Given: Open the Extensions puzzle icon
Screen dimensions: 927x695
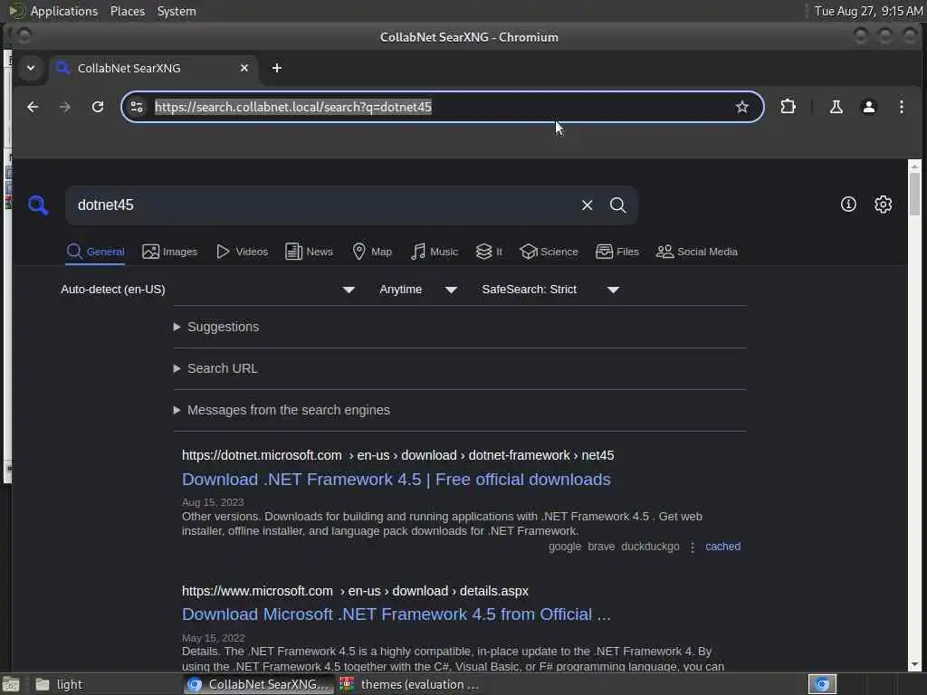Looking at the screenshot, I should point(788,107).
